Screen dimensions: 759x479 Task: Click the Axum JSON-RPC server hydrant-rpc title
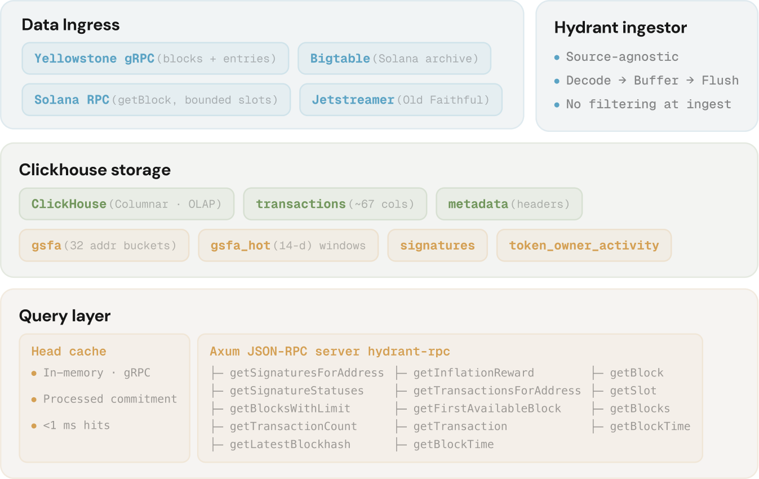point(330,351)
